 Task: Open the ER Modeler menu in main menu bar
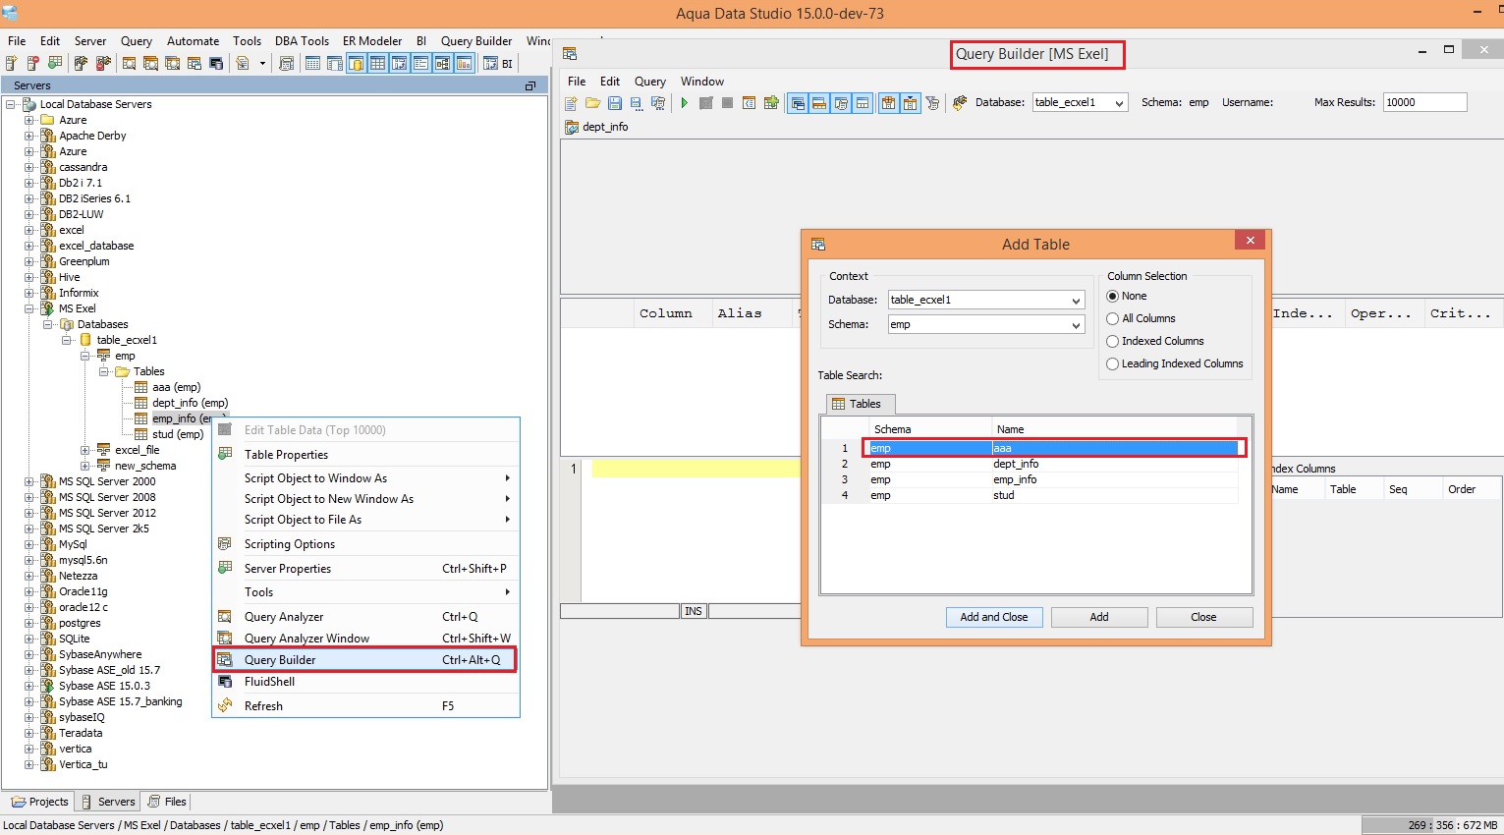[x=372, y=41]
